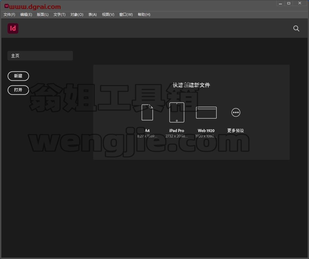Close the InDesign window
309x259 pixels.
[x=300, y=3]
